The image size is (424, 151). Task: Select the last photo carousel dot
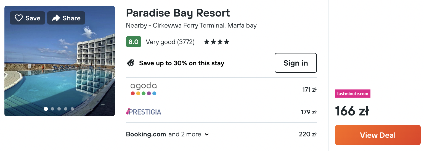[72, 109]
